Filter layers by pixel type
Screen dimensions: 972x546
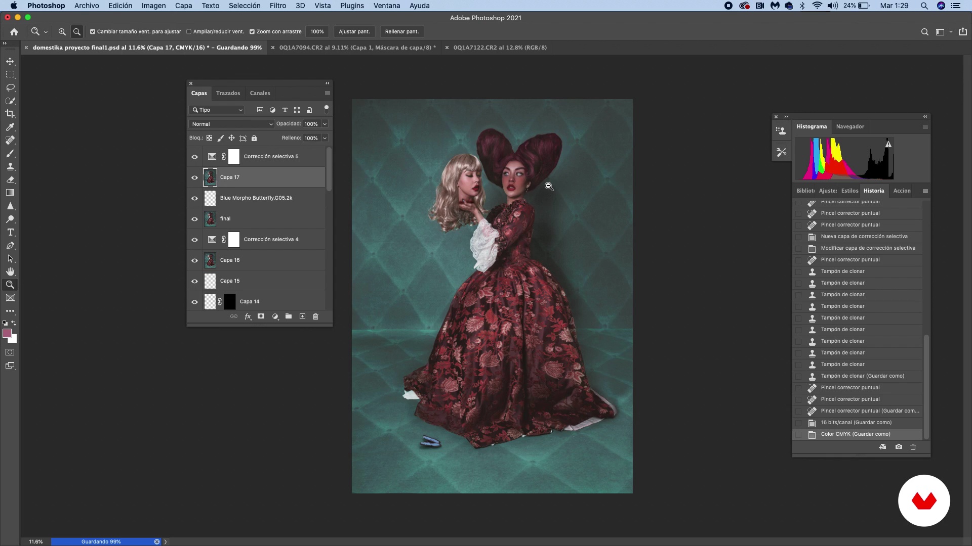[x=260, y=110]
